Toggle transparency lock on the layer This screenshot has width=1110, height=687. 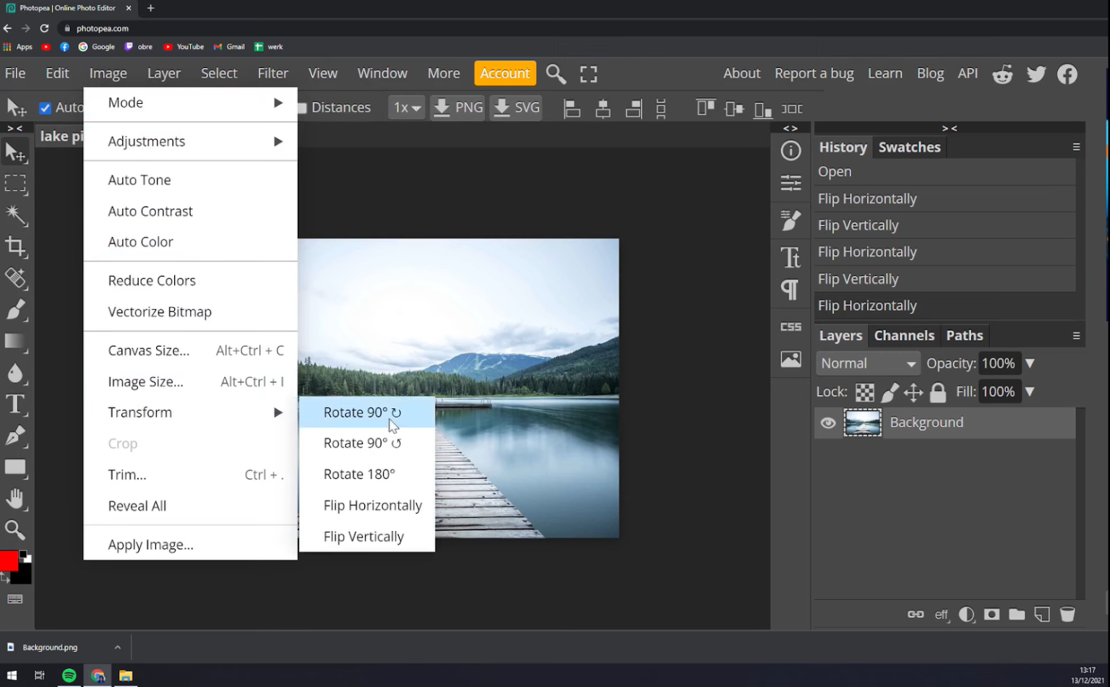pos(864,392)
